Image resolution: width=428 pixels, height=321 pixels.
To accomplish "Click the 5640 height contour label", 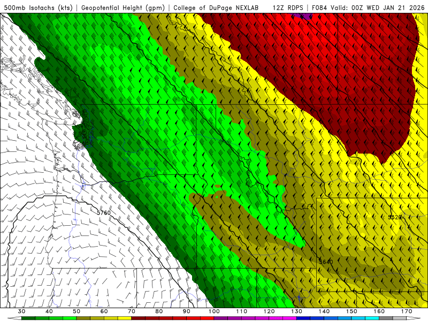I will pos(326,262).
